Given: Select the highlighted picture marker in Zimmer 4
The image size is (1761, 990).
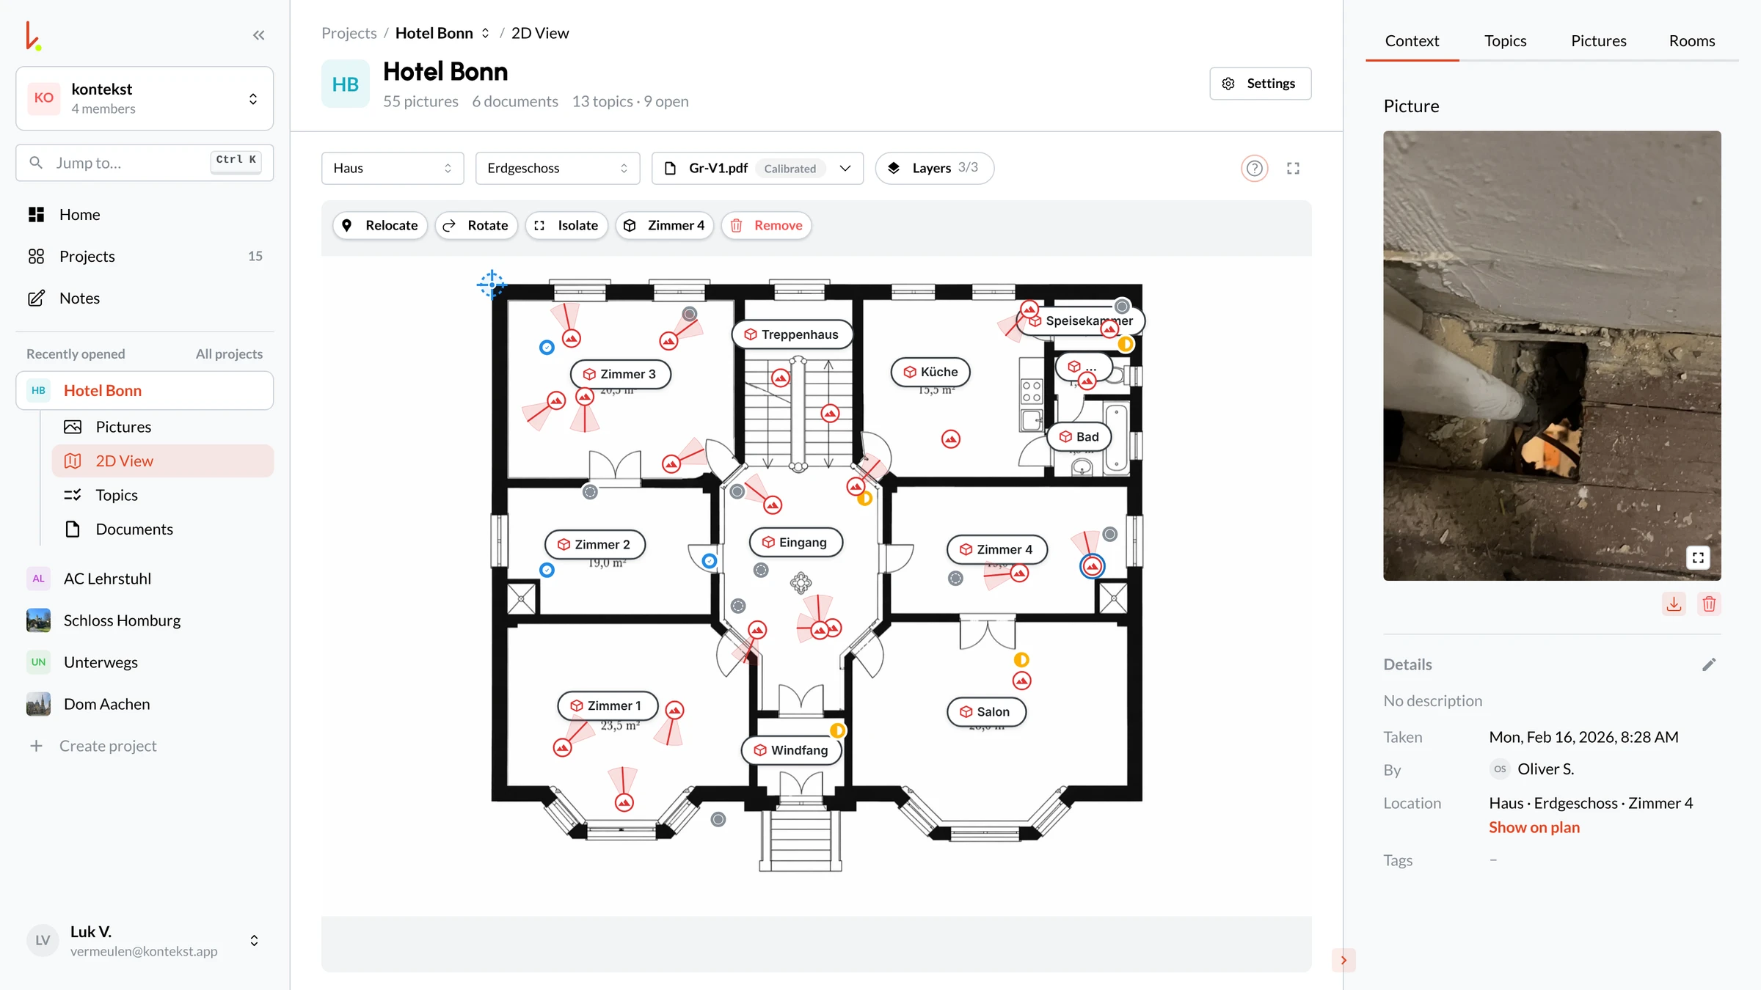Looking at the screenshot, I should [1093, 566].
